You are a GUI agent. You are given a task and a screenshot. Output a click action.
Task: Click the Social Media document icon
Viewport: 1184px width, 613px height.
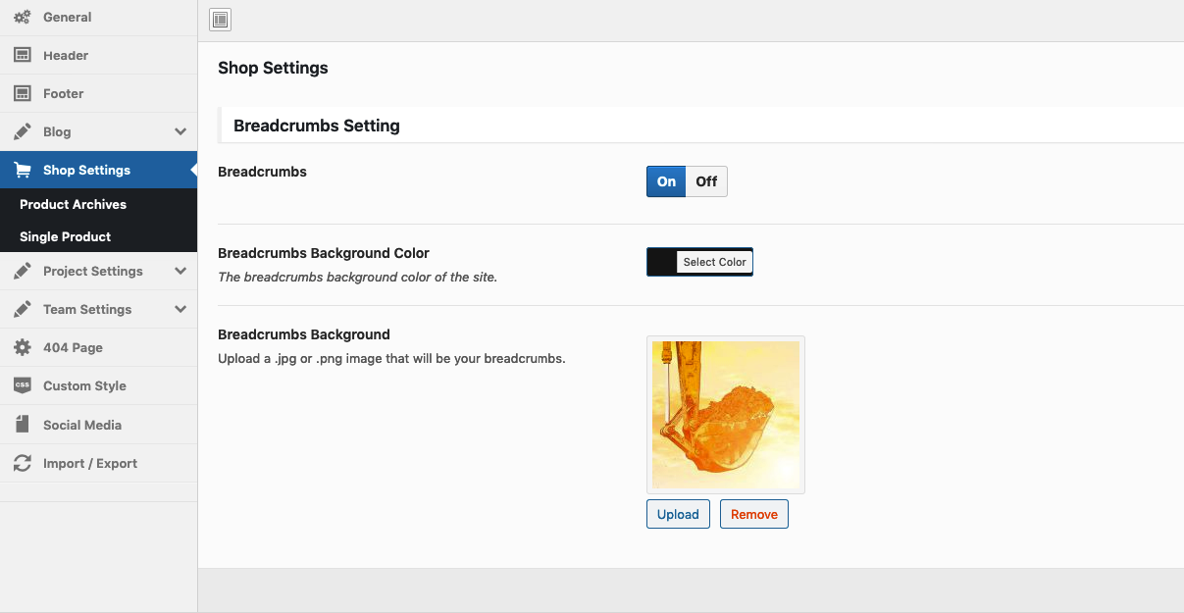(22, 425)
